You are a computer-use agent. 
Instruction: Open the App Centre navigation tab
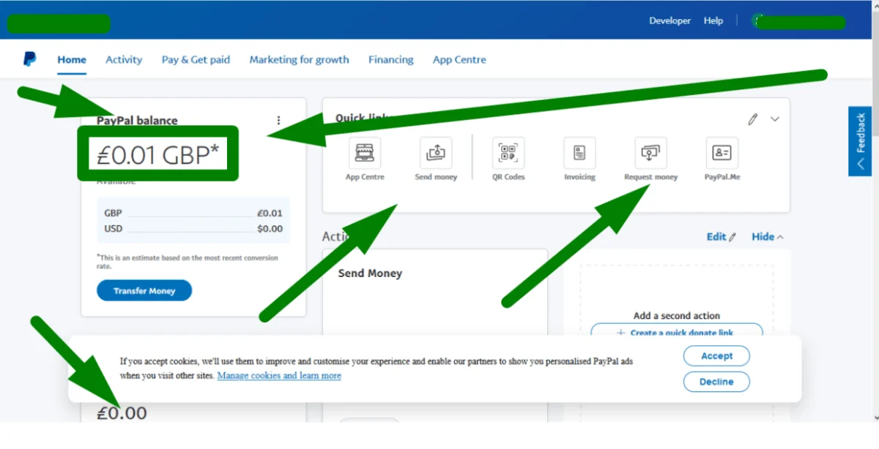tap(459, 60)
